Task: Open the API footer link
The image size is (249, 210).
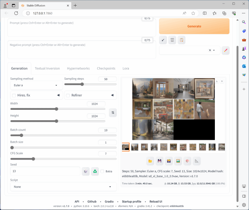Action: (x=77, y=202)
